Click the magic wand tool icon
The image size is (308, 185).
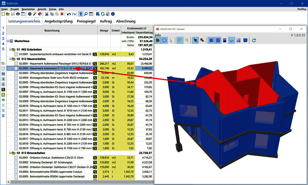click(x=35, y=14)
